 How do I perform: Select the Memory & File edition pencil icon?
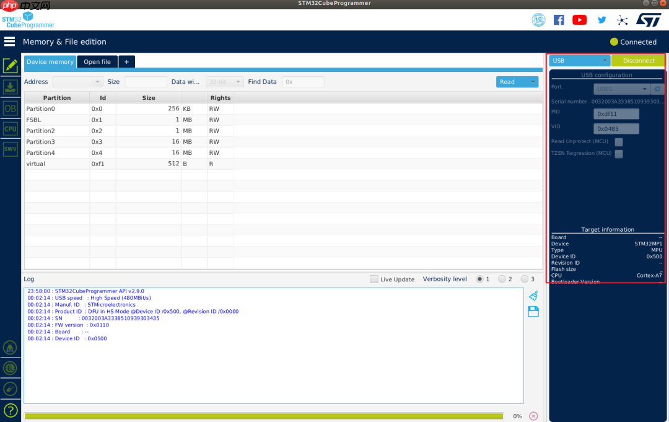[11, 66]
